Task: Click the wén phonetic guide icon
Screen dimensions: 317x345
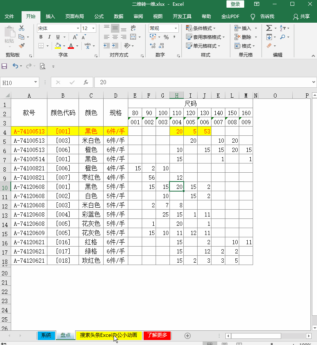Action: pos(87,46)
